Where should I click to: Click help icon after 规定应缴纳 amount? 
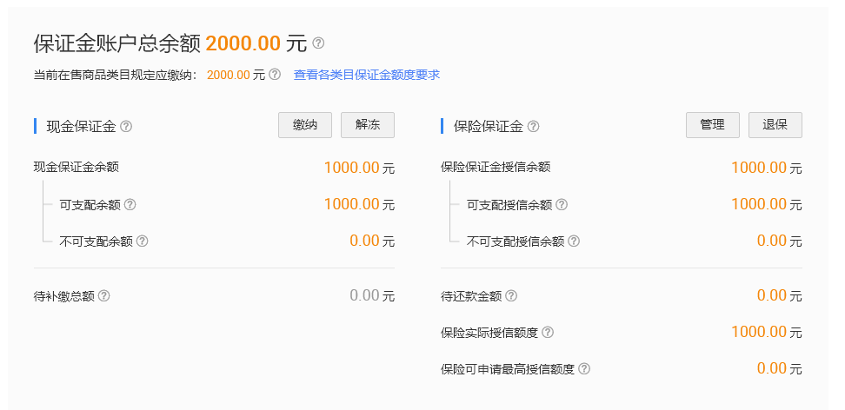tap(275, 74)
